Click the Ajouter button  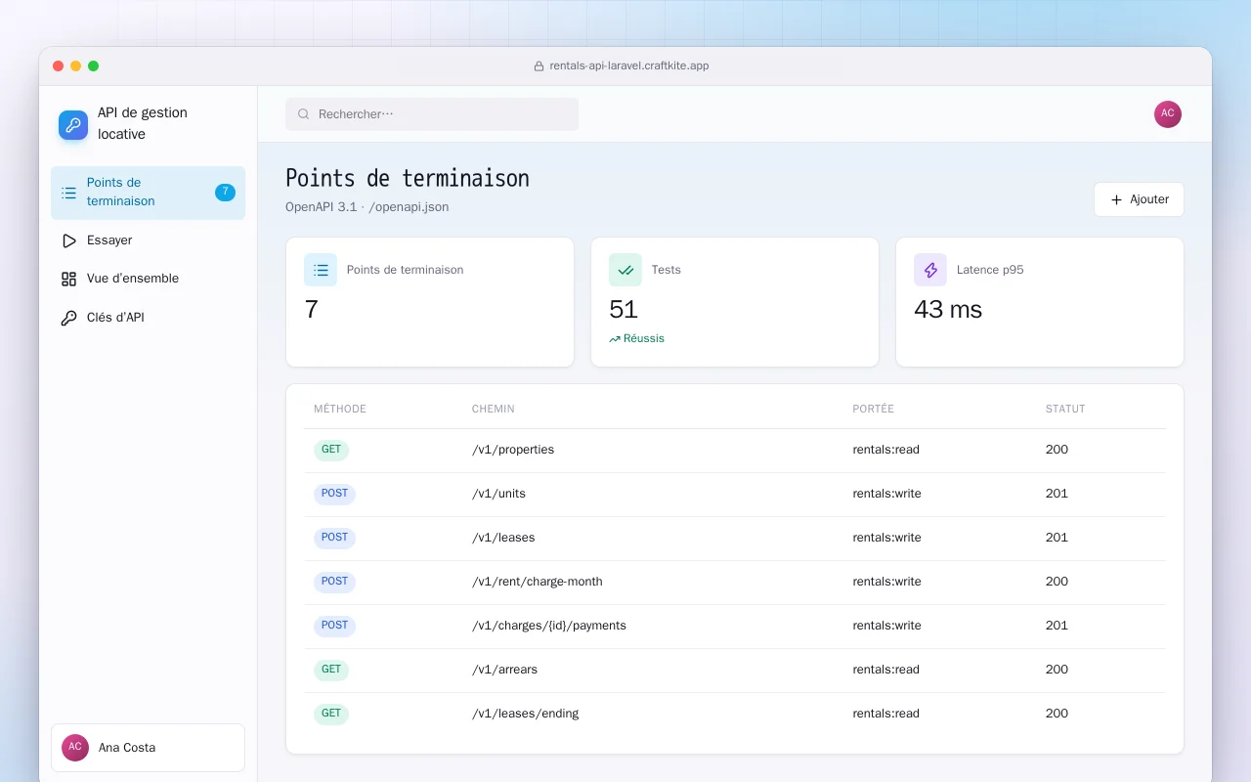click(1139, 199)
